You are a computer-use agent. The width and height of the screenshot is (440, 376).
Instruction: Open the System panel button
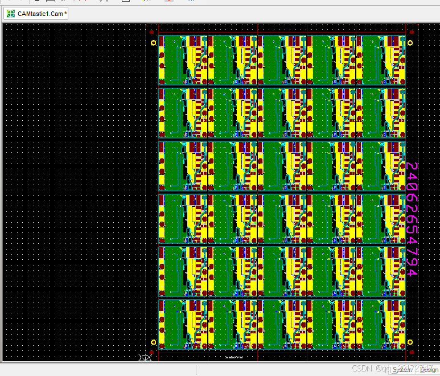coord(402,370)
